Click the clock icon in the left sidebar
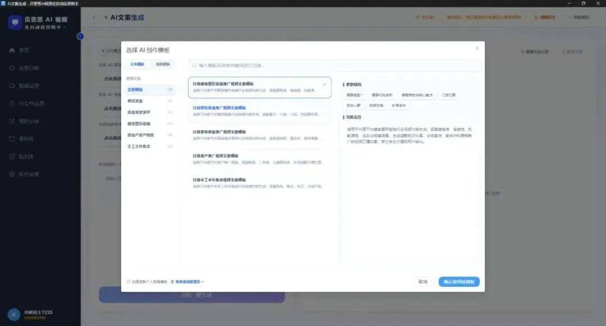 [x=12, y=103]
